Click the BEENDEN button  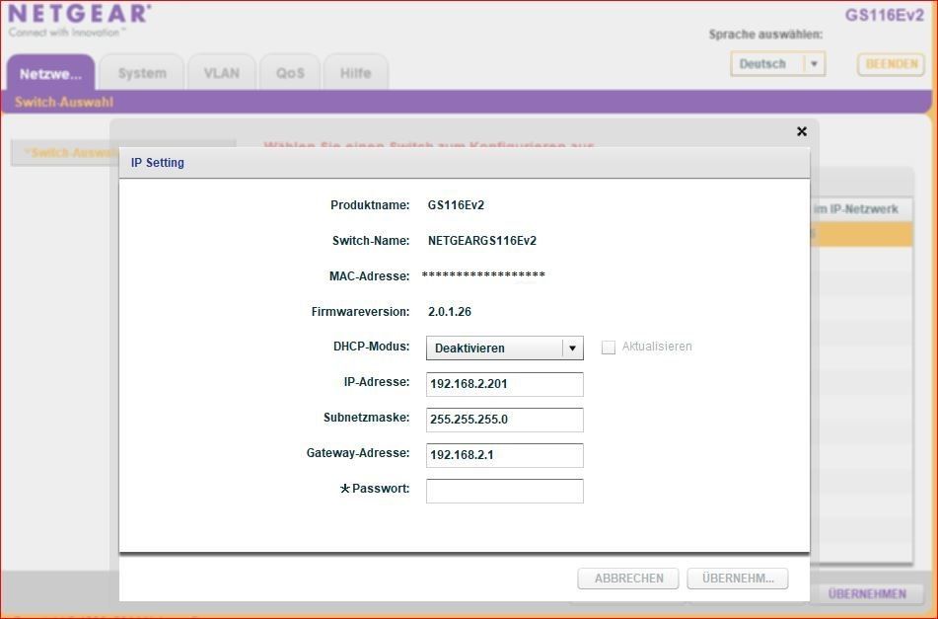point(891,64)
